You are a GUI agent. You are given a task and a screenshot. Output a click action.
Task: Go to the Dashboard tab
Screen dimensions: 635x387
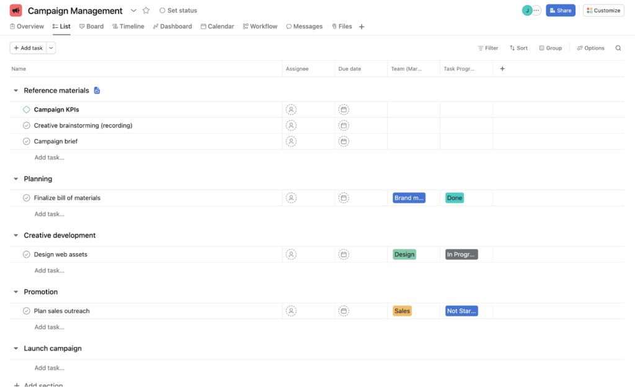pyautogui.click(x=172, y=26)
